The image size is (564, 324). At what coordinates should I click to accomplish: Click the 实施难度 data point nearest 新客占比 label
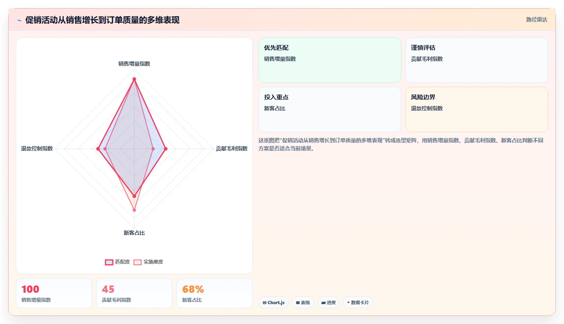(134, 210)
